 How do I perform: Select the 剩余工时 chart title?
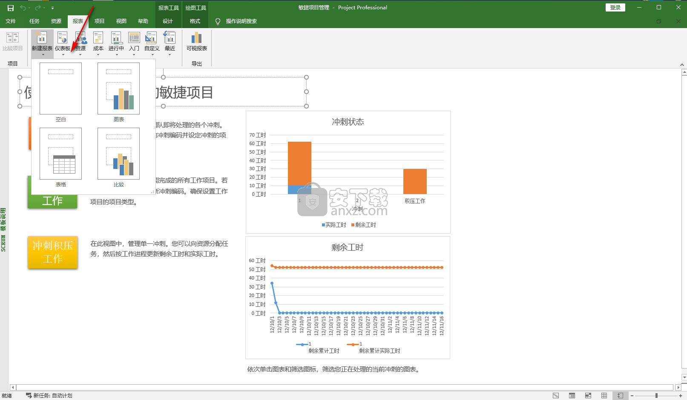coord(348,248)
